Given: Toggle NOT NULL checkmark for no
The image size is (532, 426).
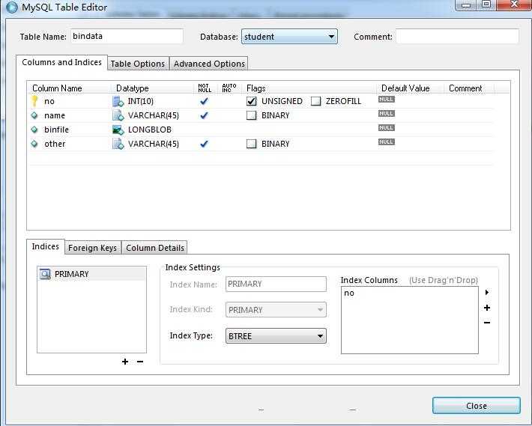Looking at the screenshot, I should [204, 101].
